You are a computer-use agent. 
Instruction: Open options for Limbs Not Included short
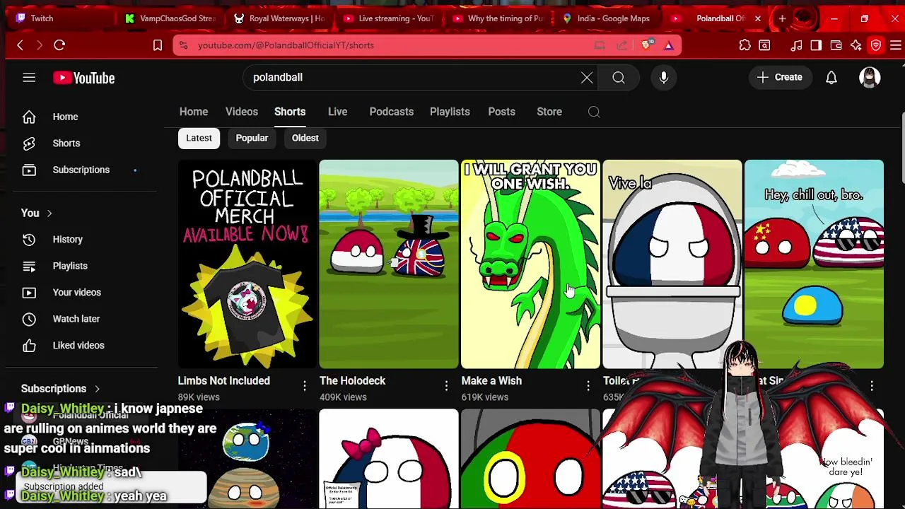pyautogui.click(x=305, y=385)
